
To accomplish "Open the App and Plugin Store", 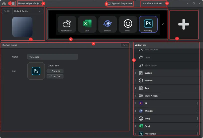I will pyautogui.click(x=120, y=3).
